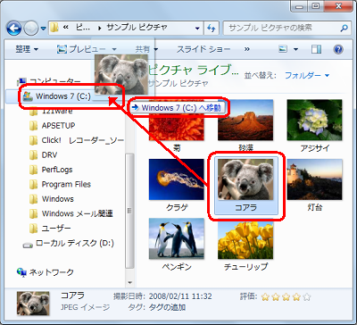Open the address bar history dropdown
357x325 pixels.
(197, 29)
